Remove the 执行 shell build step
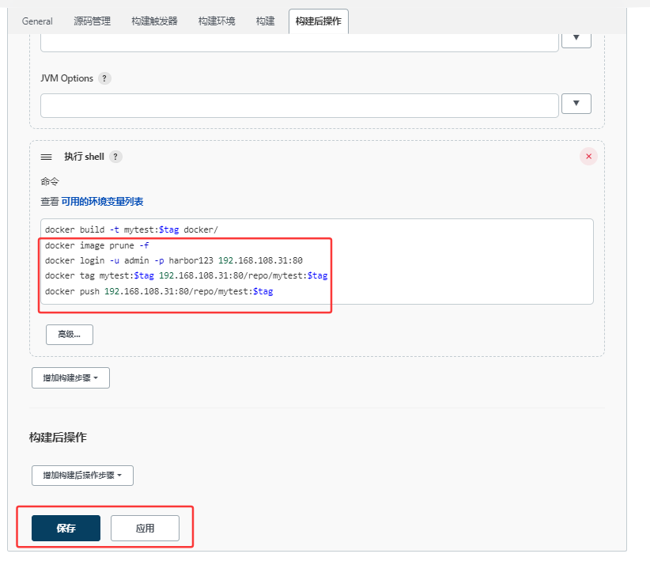Image resolution: width=650 pixels, height=565 pixels. point(588,157)
